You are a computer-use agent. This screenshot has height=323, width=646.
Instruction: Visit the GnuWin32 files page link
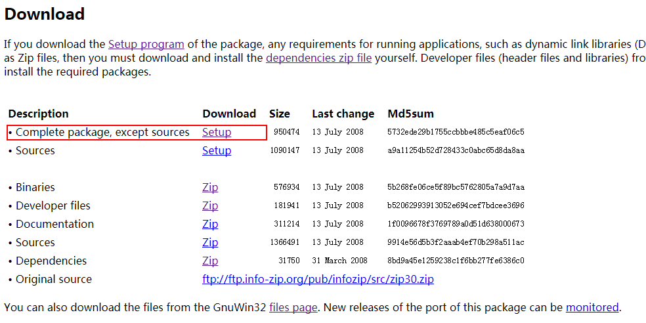coord(293,307)
